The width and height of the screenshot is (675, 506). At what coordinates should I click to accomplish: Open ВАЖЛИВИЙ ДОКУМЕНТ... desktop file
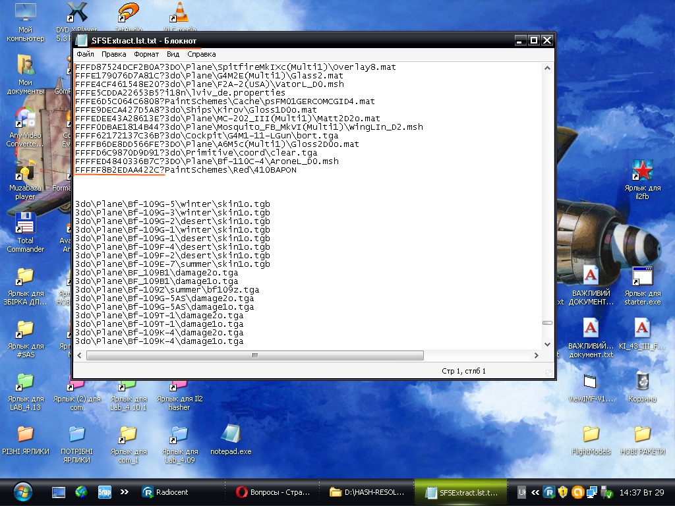coord(591,285)
